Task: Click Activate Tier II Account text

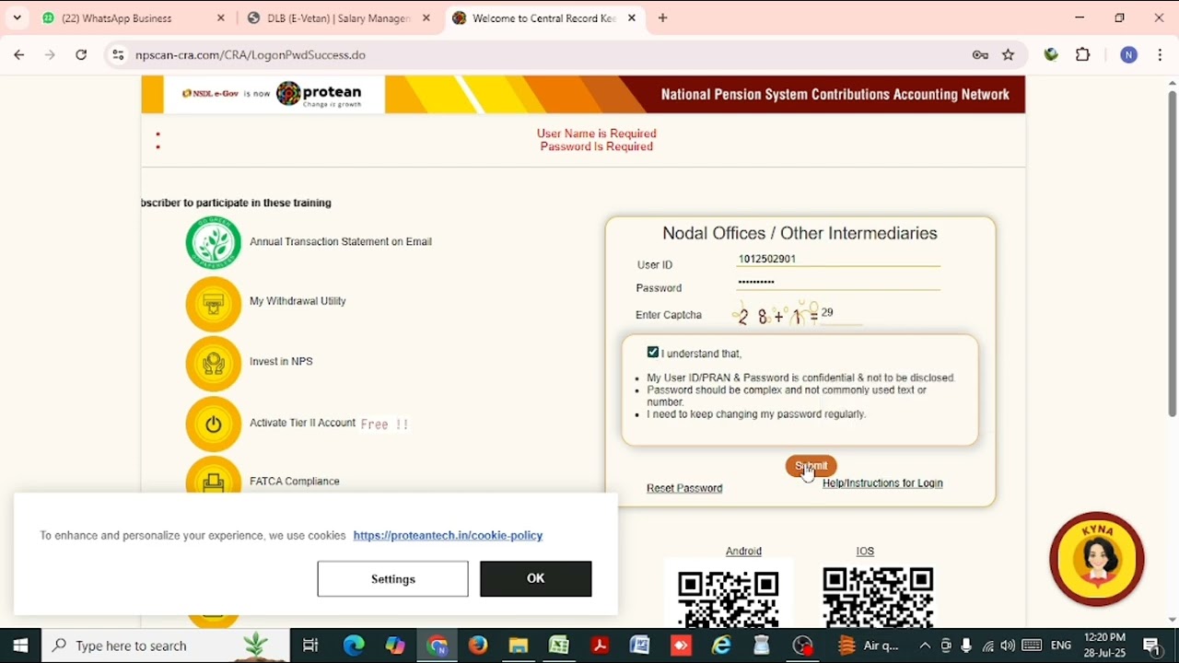Action: click(x=302, y=423)
